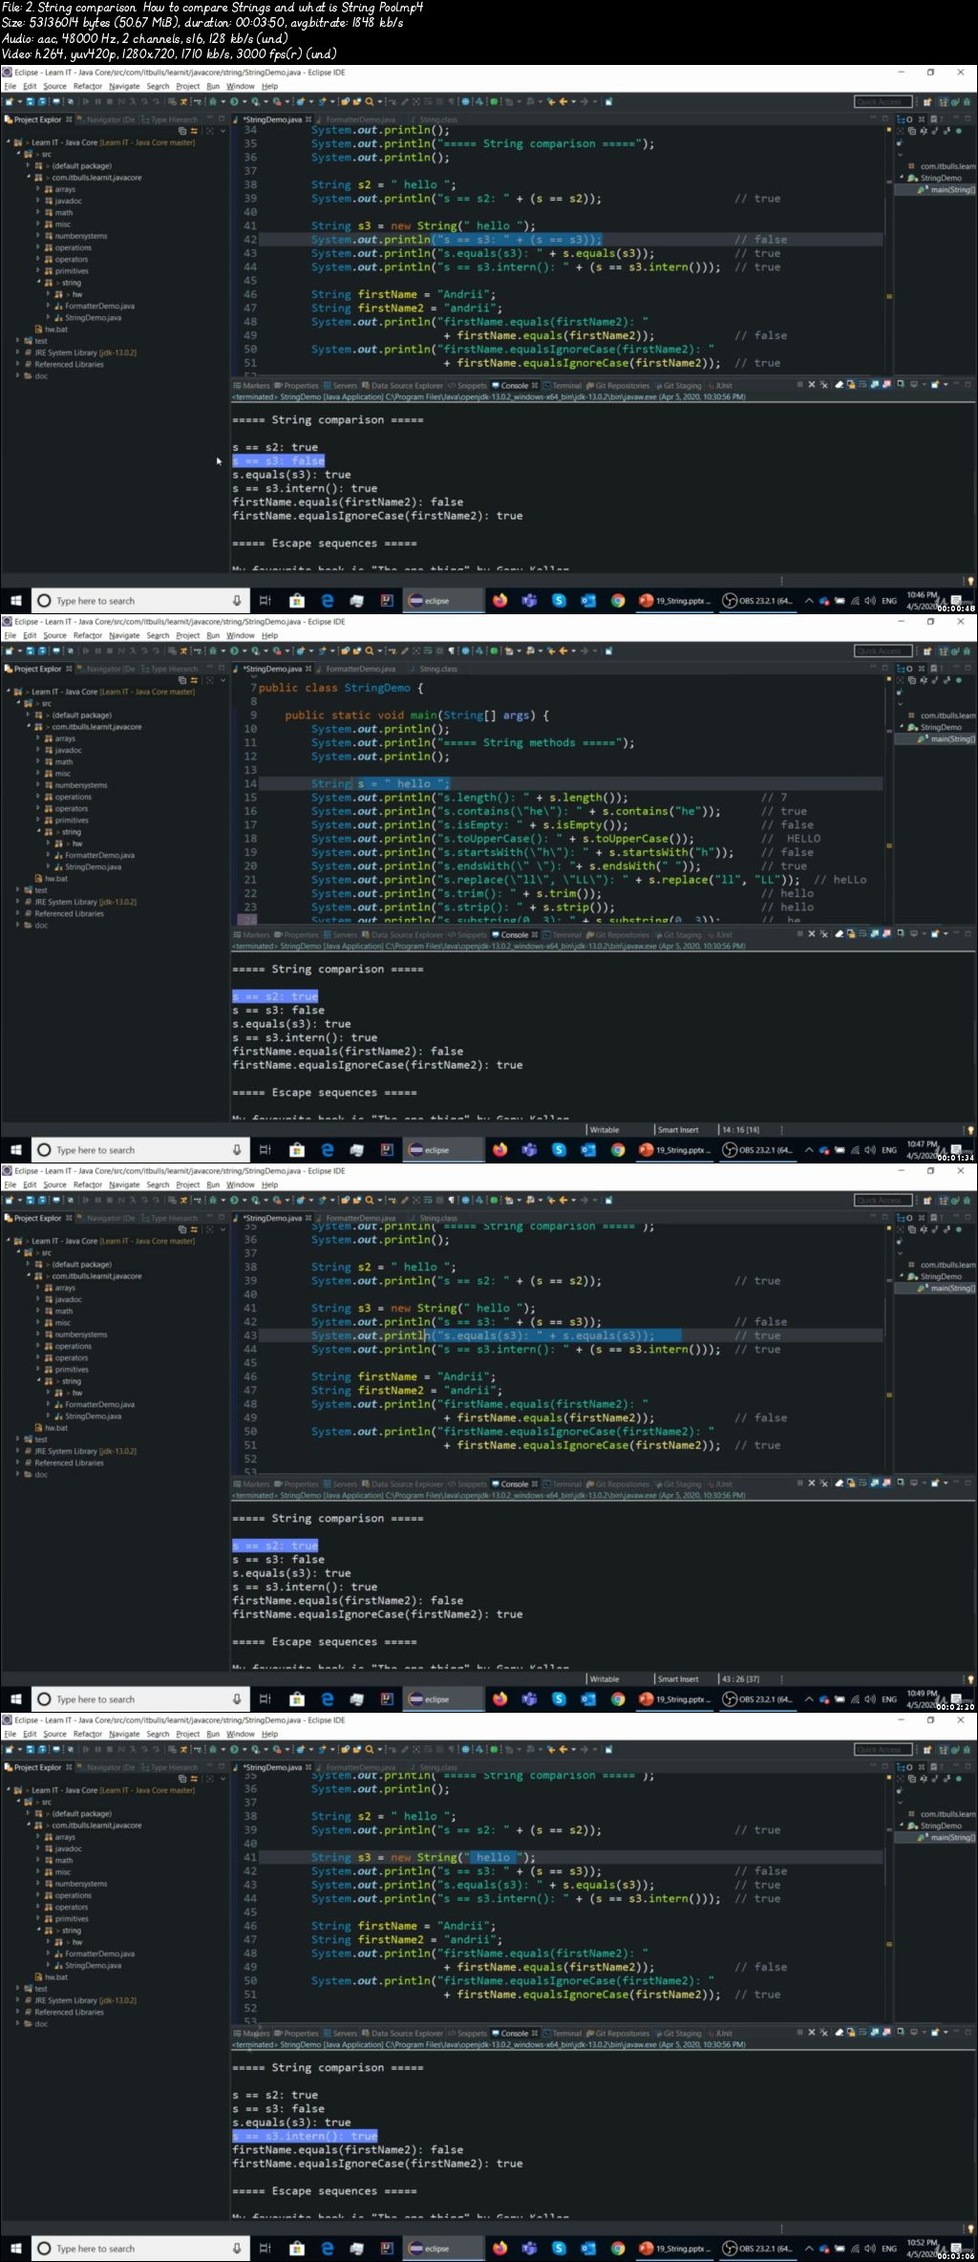This screenshot has width=978, height=2262.
Task: Click green Run button in 10:46 PM frame
Action: [x=235, y=101]
